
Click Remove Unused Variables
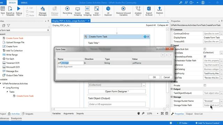coord(123,11)
